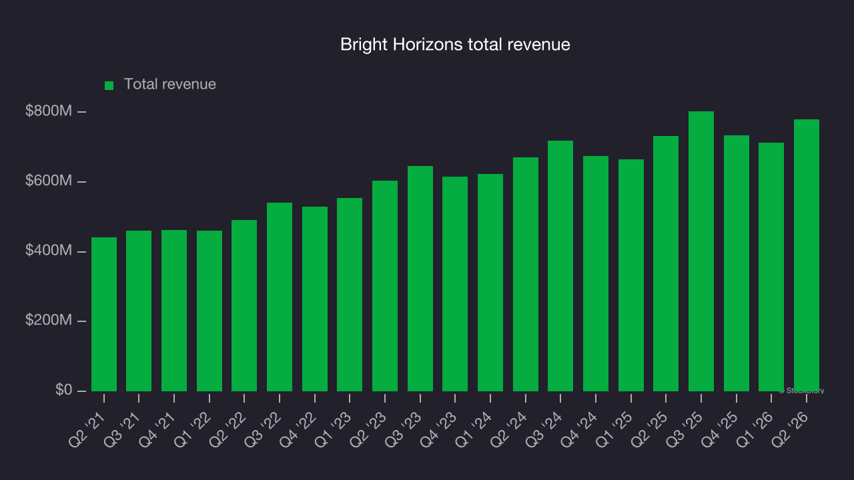The width and height of the screenshot is (854, 480).
Task: Click the $600M y-axis label
Action: [48, 181]
